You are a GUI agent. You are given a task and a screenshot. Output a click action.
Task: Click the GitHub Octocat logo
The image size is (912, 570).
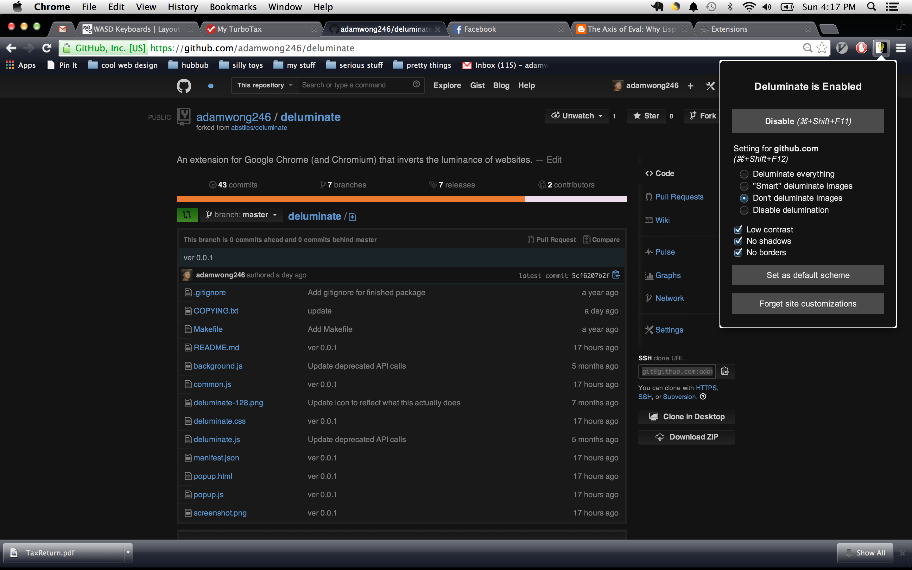click(184, 85)
